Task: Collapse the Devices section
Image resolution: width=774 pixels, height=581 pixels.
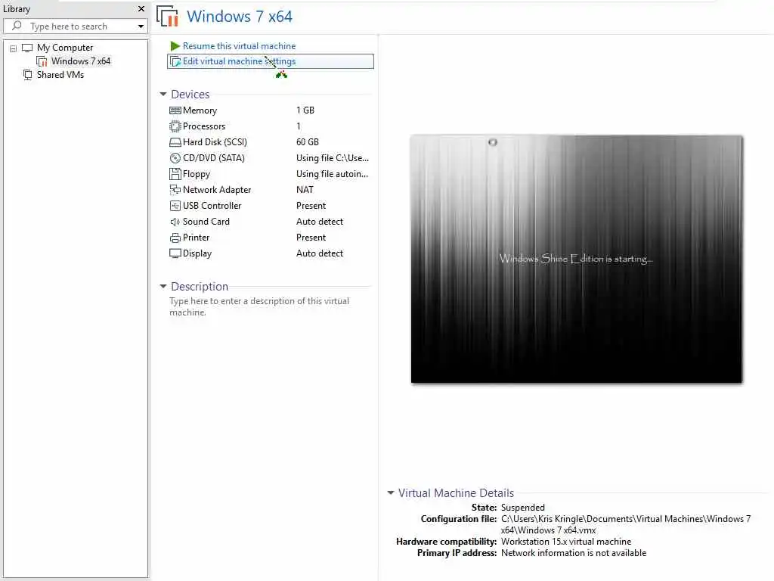Action: pos(163,94)
